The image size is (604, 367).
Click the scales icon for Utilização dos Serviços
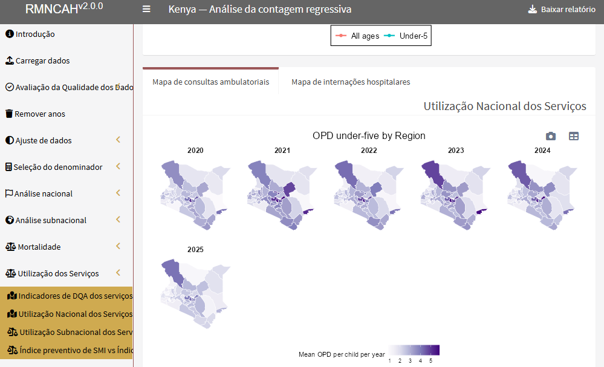click(x=11, y=273)
